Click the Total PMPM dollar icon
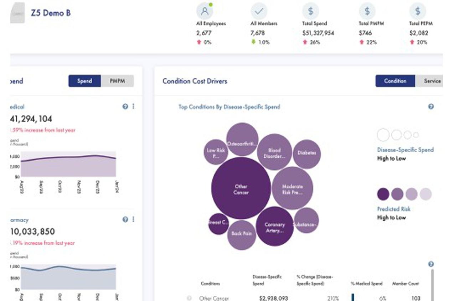 tap(367, 11)
